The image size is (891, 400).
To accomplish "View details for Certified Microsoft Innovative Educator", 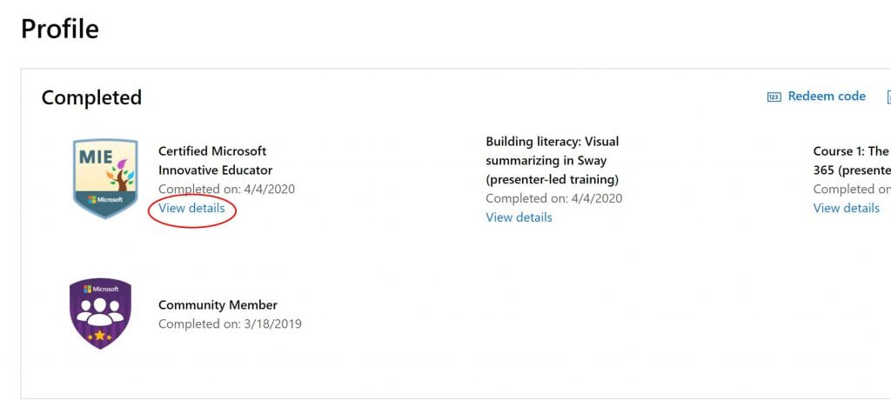I will (x=191, y=208).
